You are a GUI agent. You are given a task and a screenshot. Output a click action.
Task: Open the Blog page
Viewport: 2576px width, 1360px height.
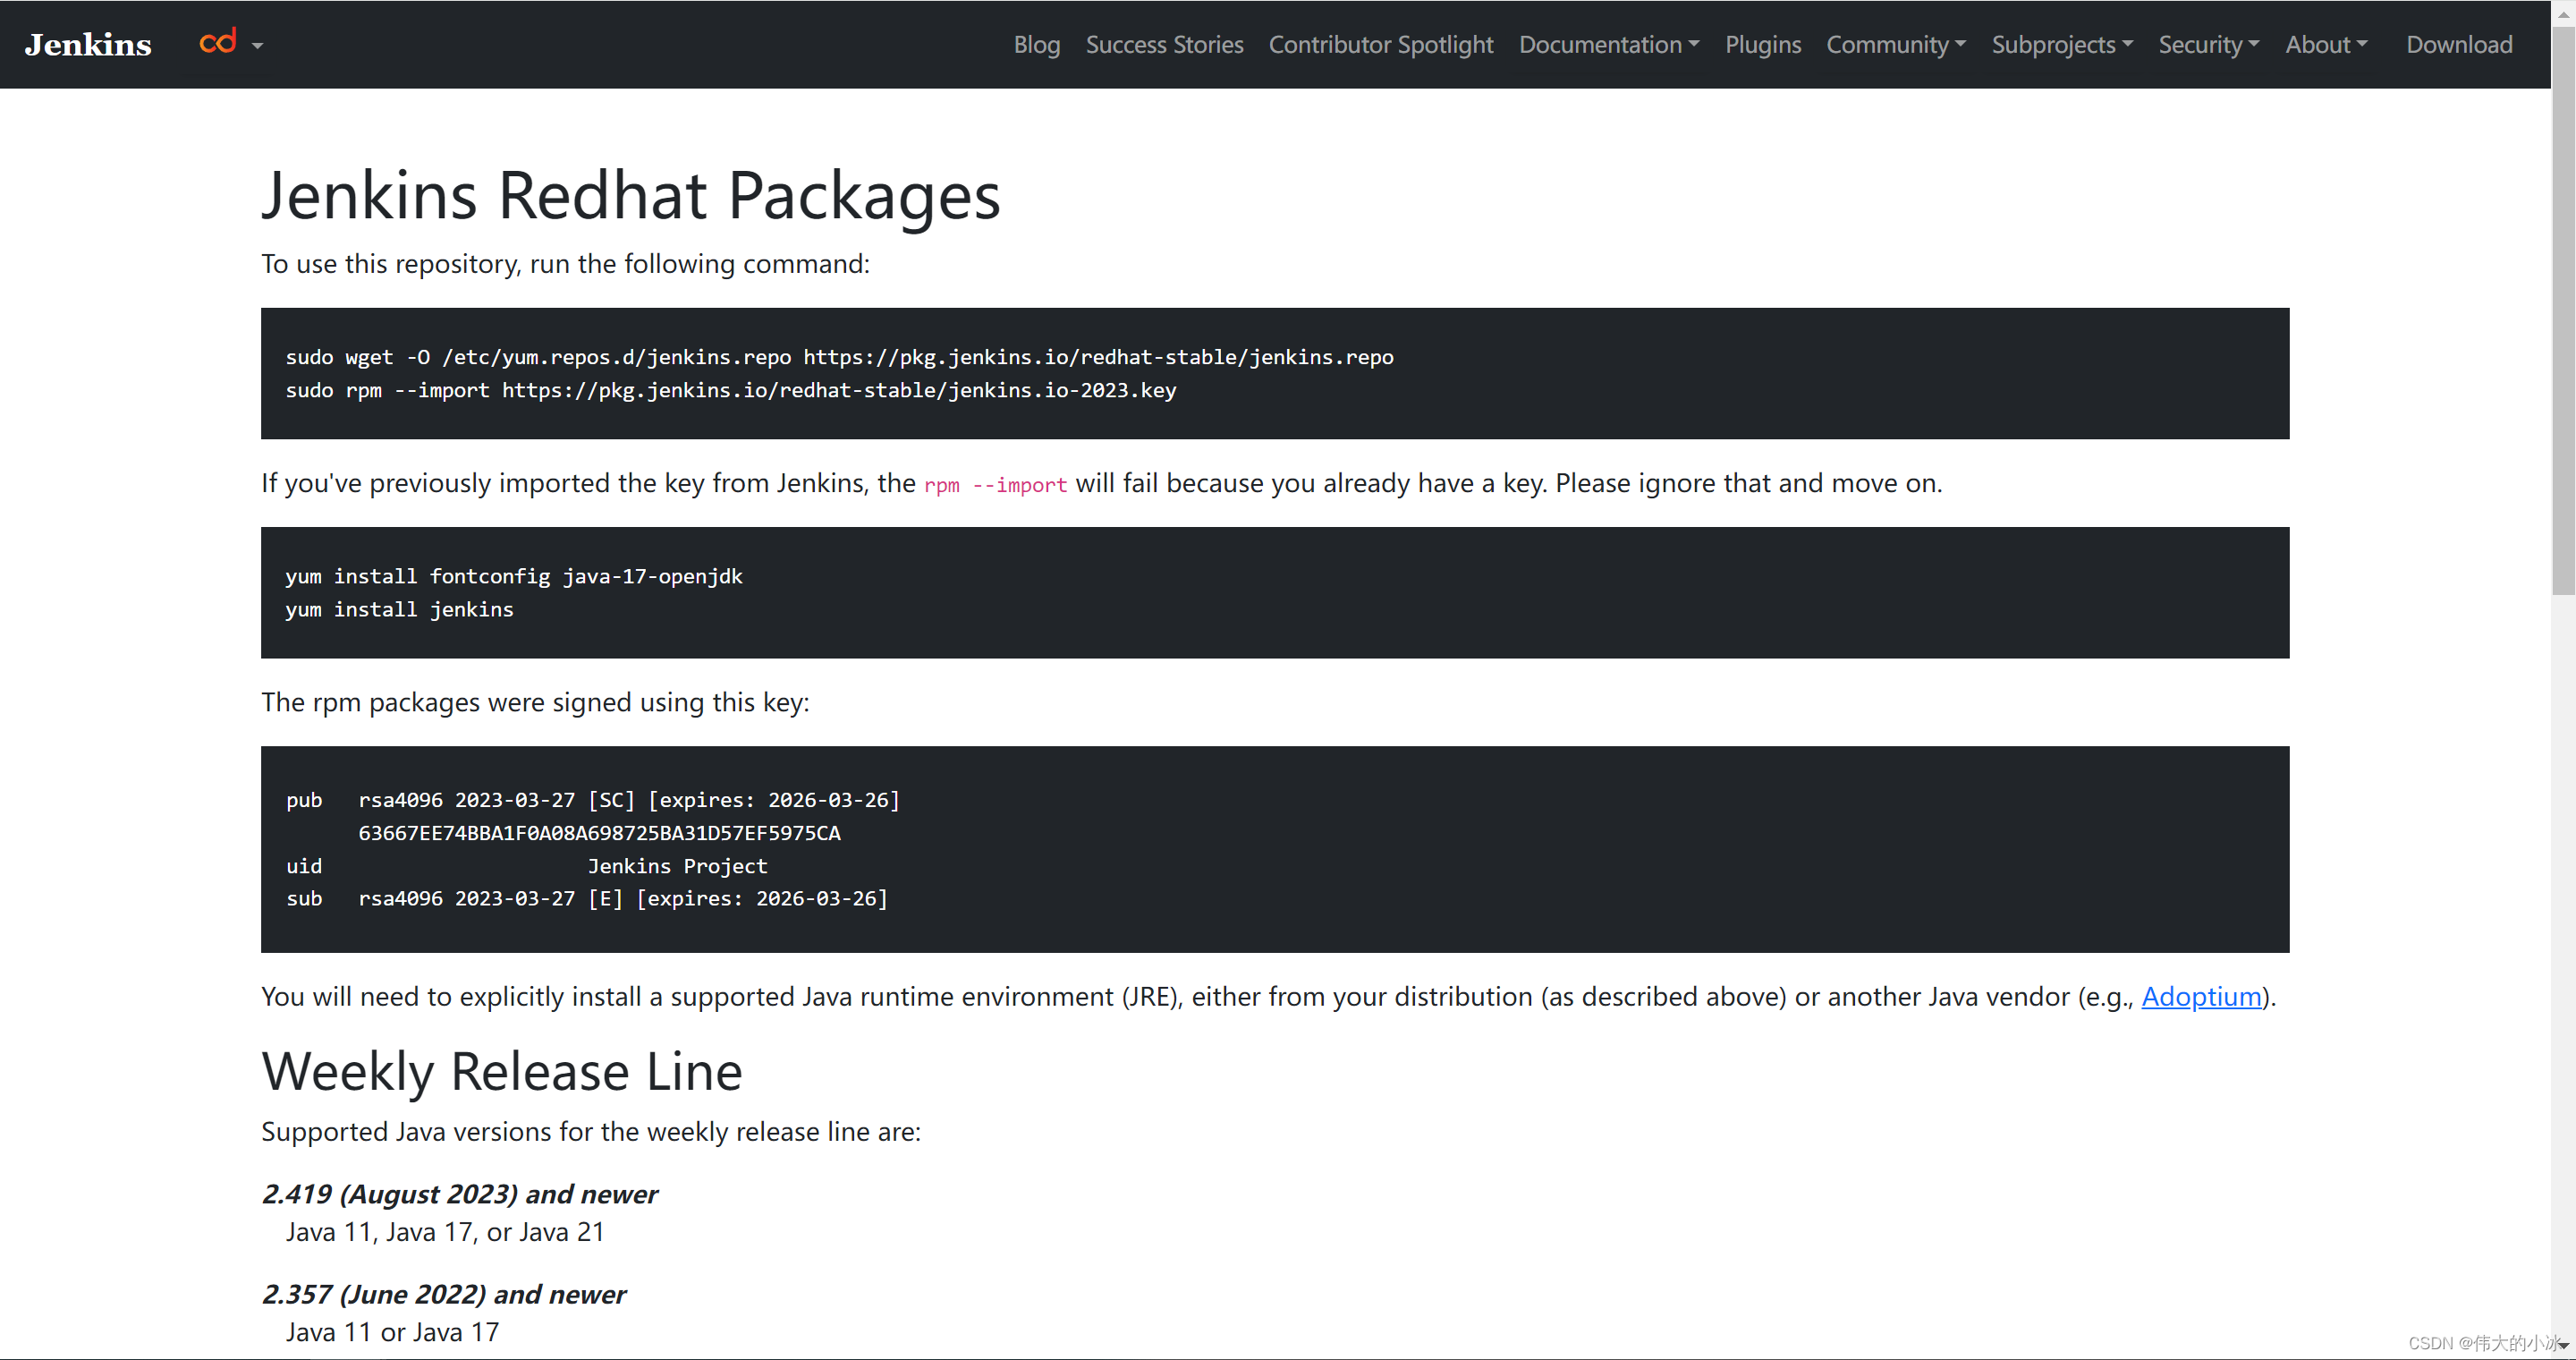1036,45
